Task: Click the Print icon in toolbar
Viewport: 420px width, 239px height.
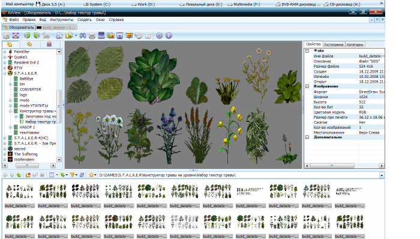Action: pyautogui.click(x=92, y=35)
